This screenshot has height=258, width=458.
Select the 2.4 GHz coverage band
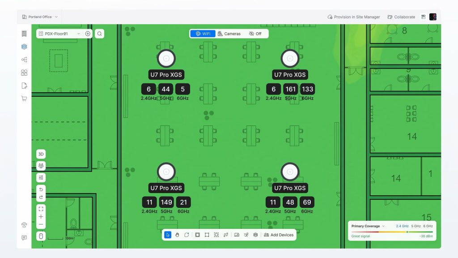point(402,226)
